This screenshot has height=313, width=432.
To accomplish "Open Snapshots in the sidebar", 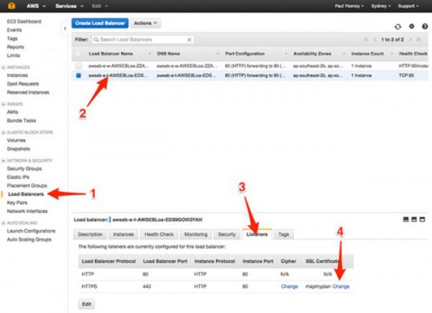I will click(18, 149).
